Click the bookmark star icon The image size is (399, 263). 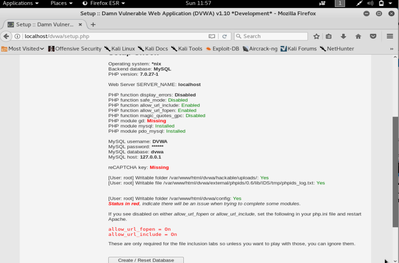tap(316, 36)
